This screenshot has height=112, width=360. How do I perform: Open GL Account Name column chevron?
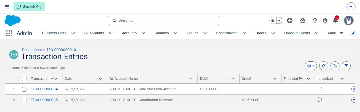[191, 79]
